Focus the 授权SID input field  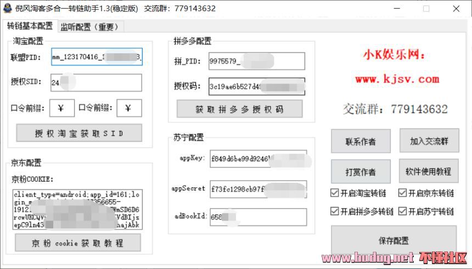[96, 82]
